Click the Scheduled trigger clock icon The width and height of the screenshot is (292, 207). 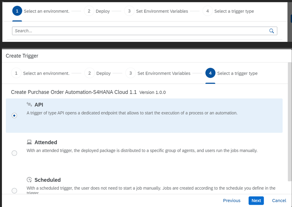click(29, 180)
